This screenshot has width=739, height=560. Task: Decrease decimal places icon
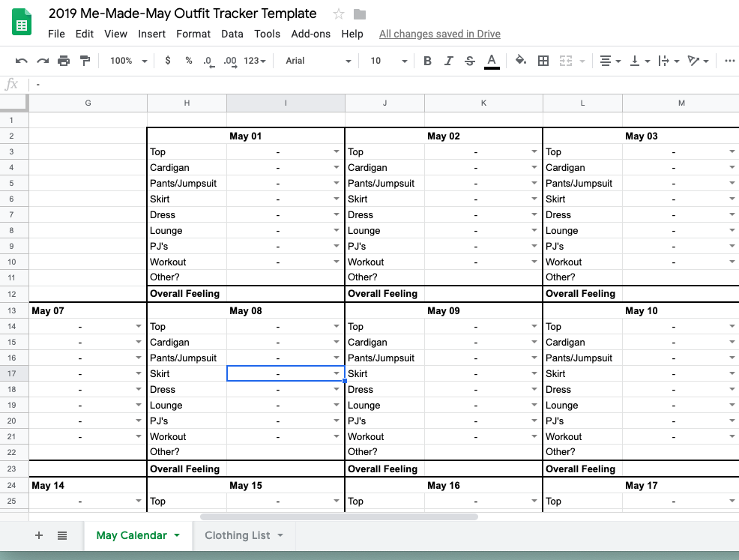[208, 61]
